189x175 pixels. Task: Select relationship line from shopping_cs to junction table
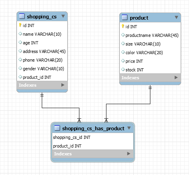pos(60,108)
